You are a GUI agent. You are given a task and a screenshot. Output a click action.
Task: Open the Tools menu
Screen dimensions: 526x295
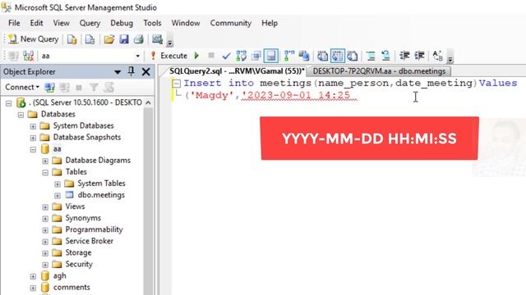click(152, 23)
